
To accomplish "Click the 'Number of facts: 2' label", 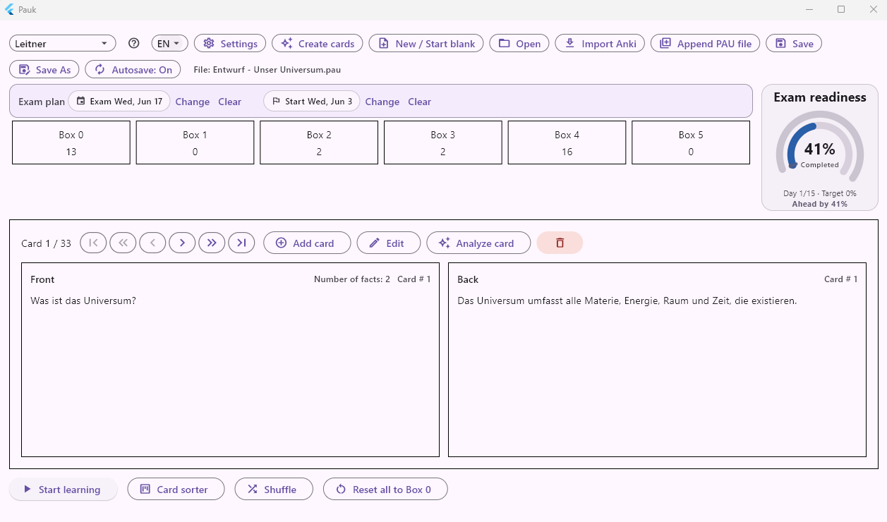I will coord(352,279).
